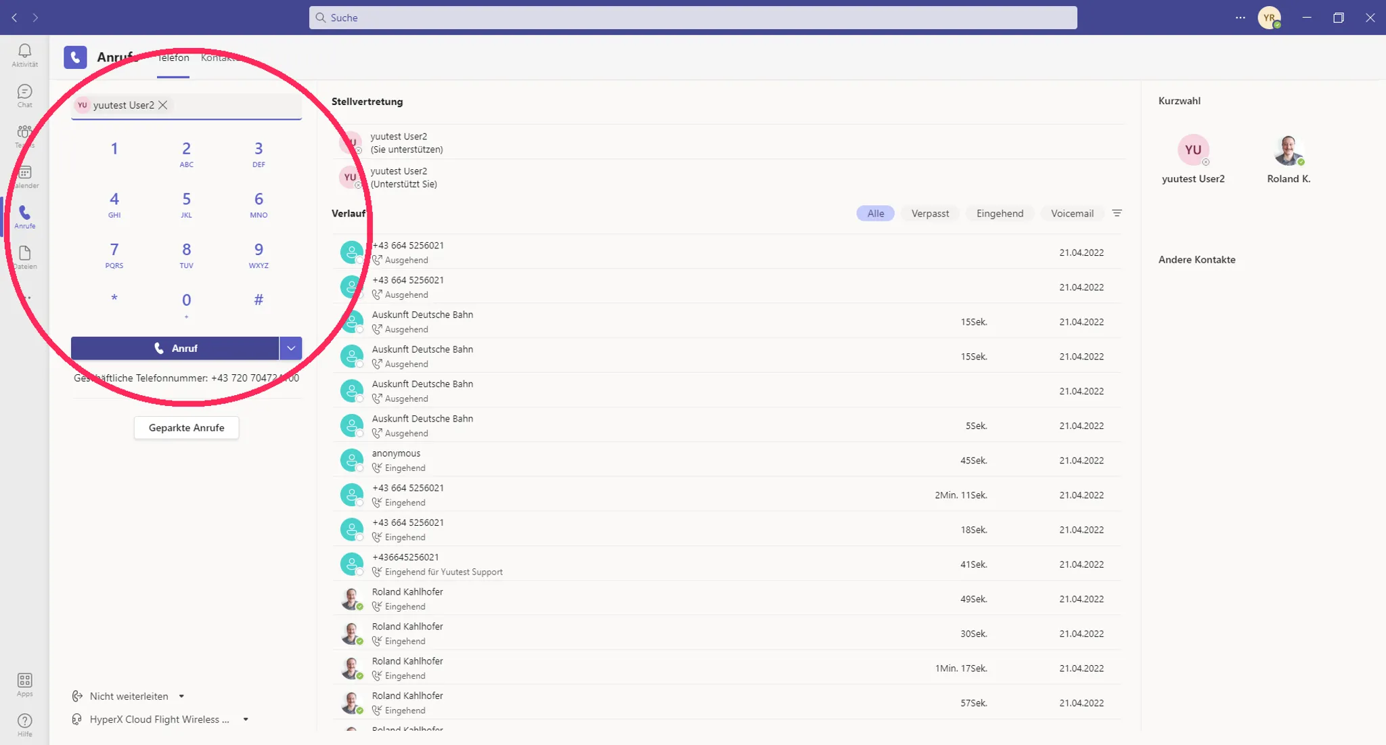Expand the dropdown next to the Anruf button

[x=291, y=348]
